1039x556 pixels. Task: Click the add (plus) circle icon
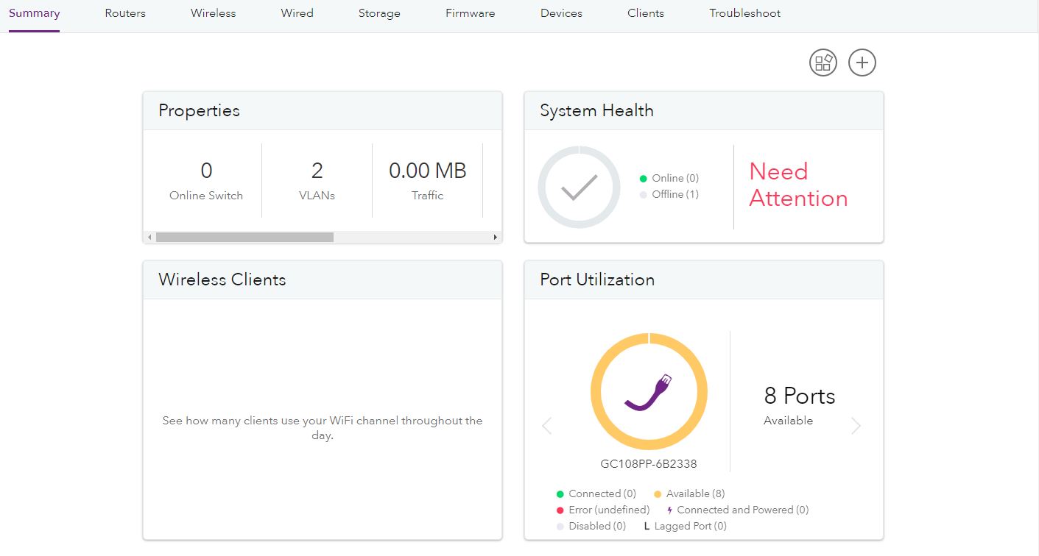pos(862,63)
